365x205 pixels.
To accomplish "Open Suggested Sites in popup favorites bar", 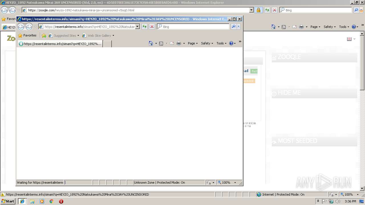I will point(64,36).
